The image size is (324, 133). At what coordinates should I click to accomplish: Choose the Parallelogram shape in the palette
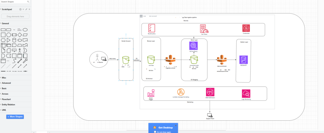tap(25, 35)
